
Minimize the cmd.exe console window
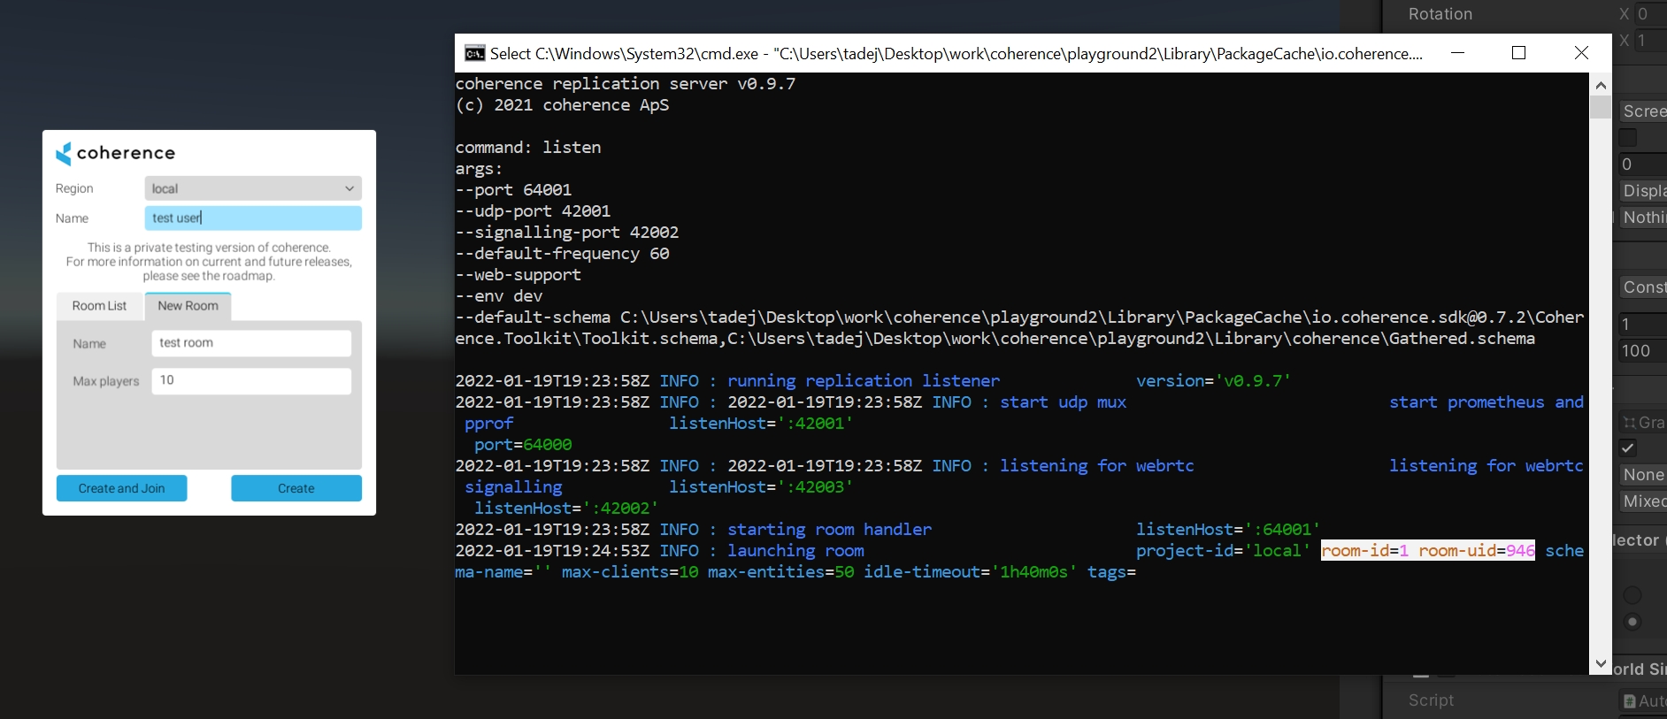pyautogui.click(x=1457, y=53)
